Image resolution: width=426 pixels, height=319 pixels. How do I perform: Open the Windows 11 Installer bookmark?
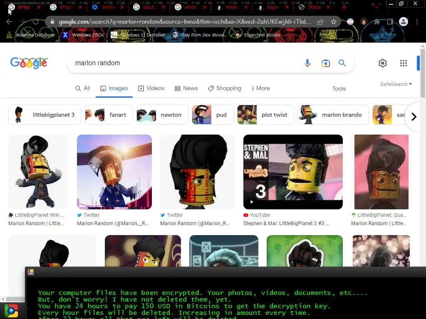tap(138, 35)
